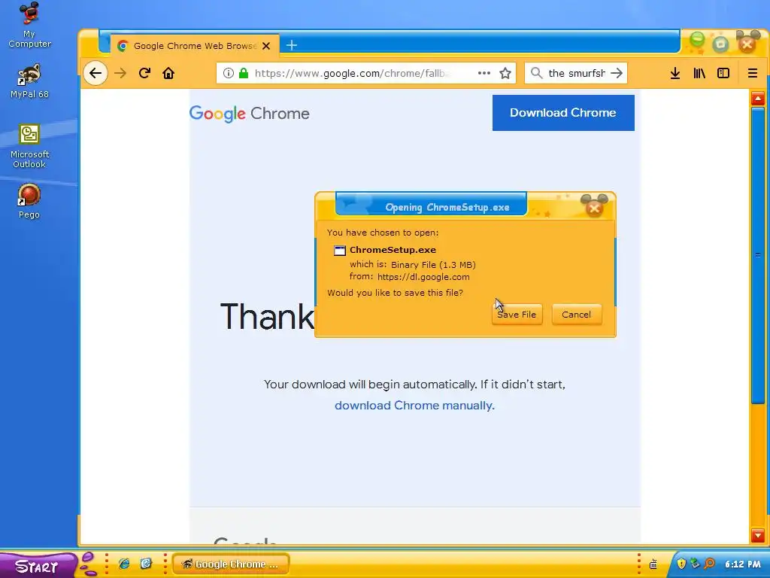Click the security shield tray icon

click(x=681, y=564)
